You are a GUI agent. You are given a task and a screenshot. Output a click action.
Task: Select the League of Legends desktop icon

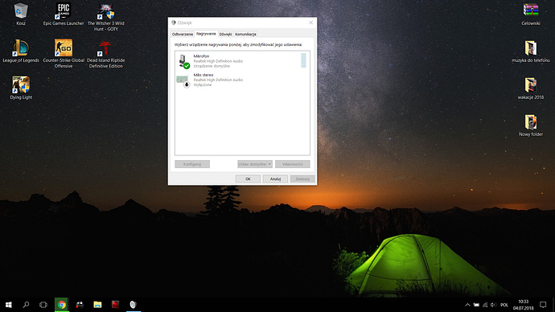21,51
